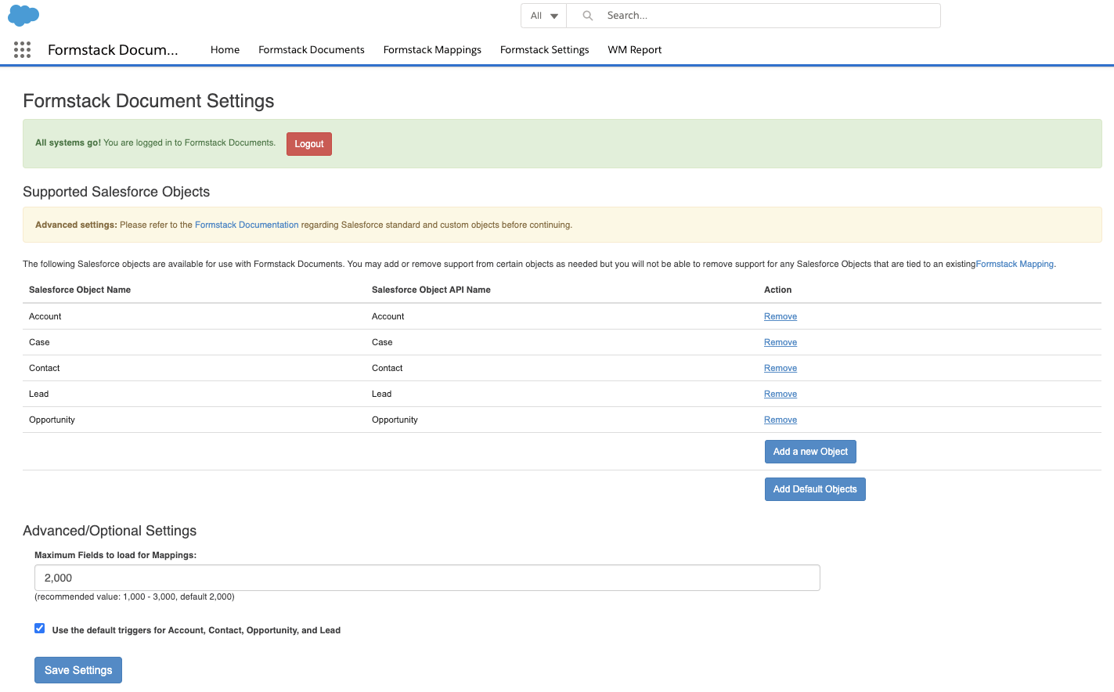
Task: Remove the Case object
Action: coord(781,343)
